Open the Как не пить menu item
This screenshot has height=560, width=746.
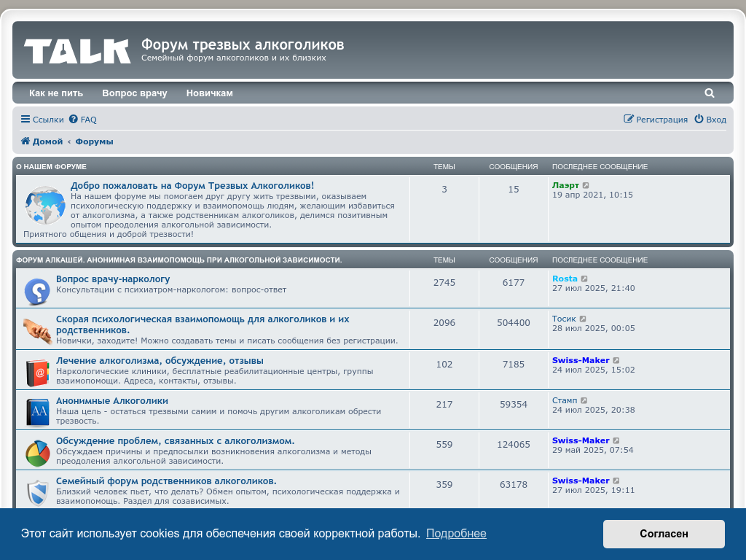[56, 93]
